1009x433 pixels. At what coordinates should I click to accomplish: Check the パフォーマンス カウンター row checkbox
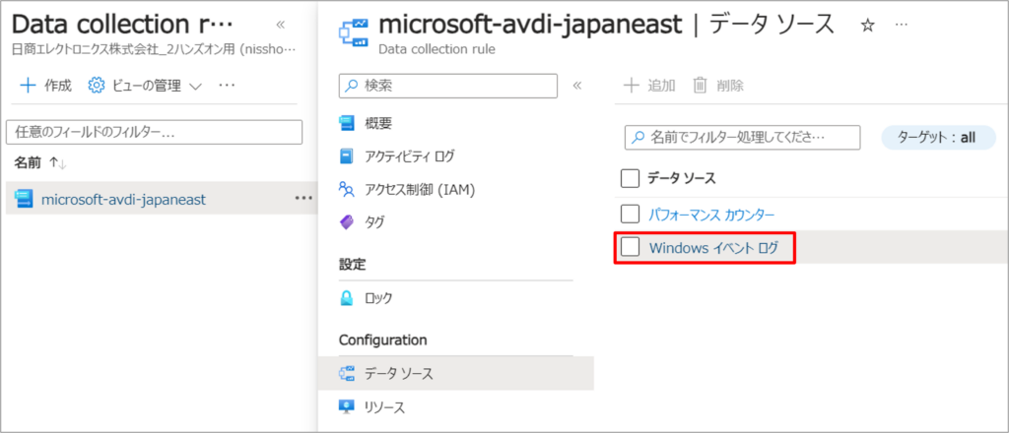pos(630,214)
